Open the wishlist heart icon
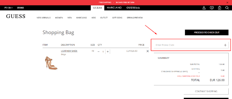This screenshot has width=232, height=99. (212, 8)
